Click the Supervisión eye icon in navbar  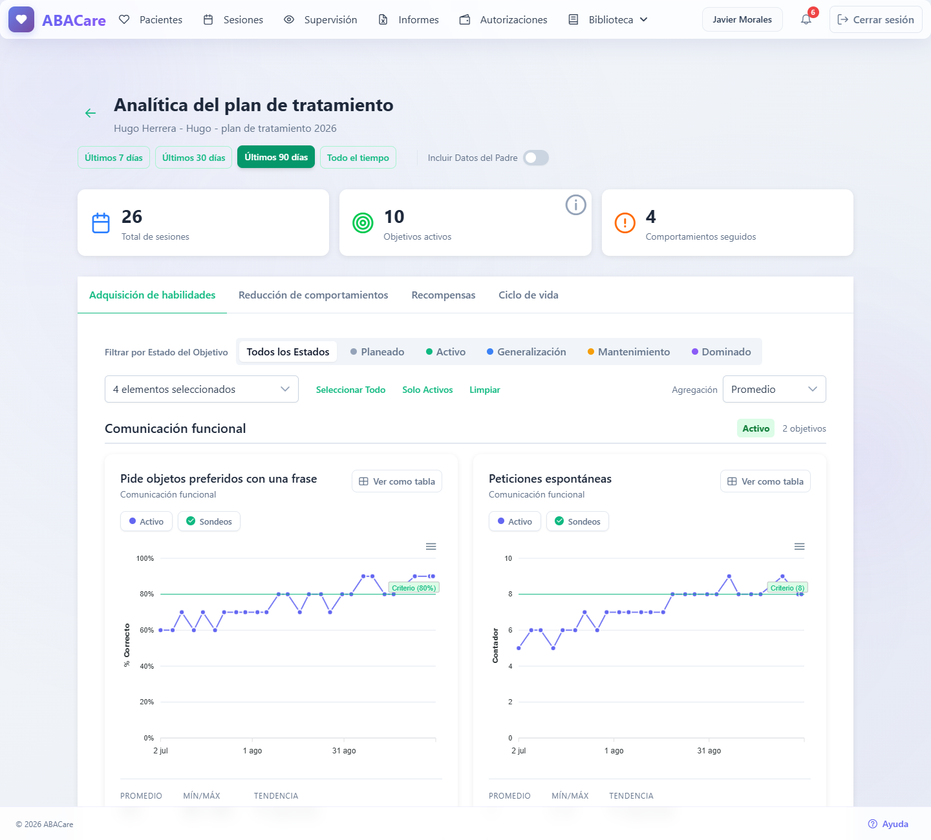point(289,19)
